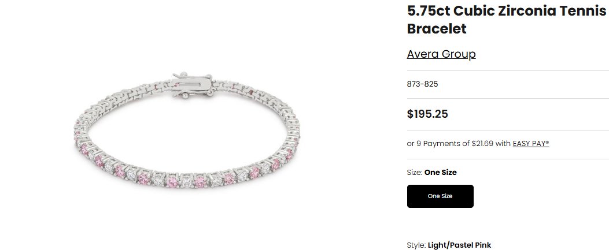Click the bracelet's silver box clasp
609x250 pixels.
[192, 85]
